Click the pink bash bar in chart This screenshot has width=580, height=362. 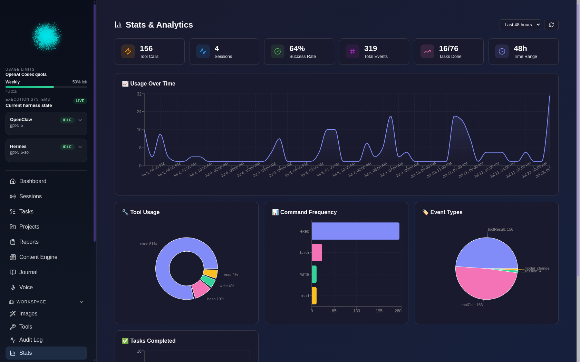tap(317, 253)
